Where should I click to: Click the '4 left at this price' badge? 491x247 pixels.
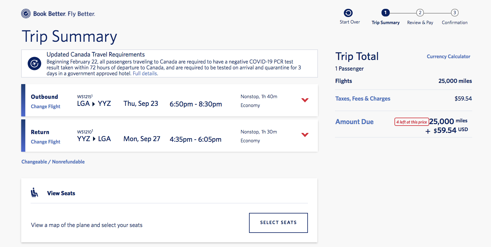pos(411,122)
